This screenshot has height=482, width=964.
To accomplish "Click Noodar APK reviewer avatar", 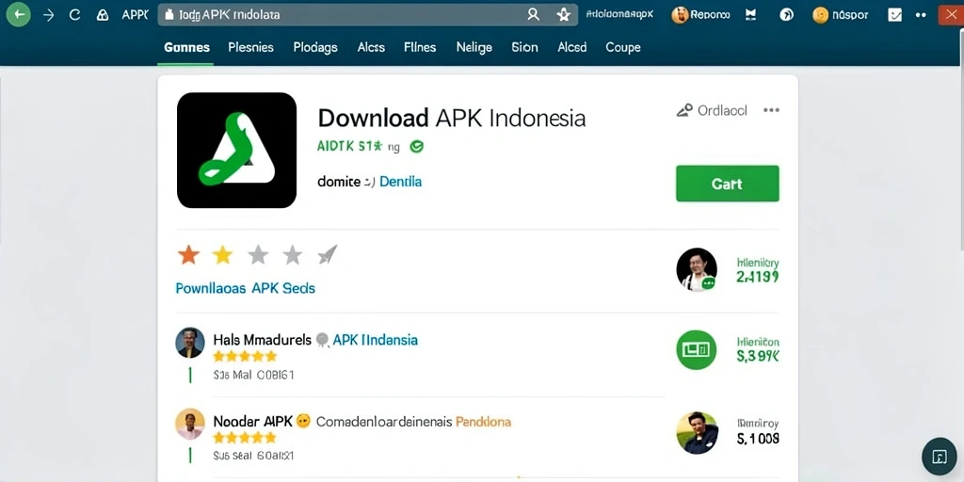I will (x=190, y=425).
